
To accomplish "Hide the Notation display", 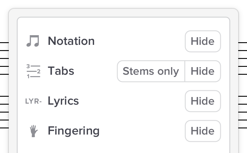I will [x=203, y=41].
